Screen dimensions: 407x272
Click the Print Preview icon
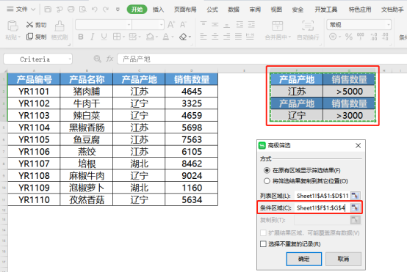point(83,10)
